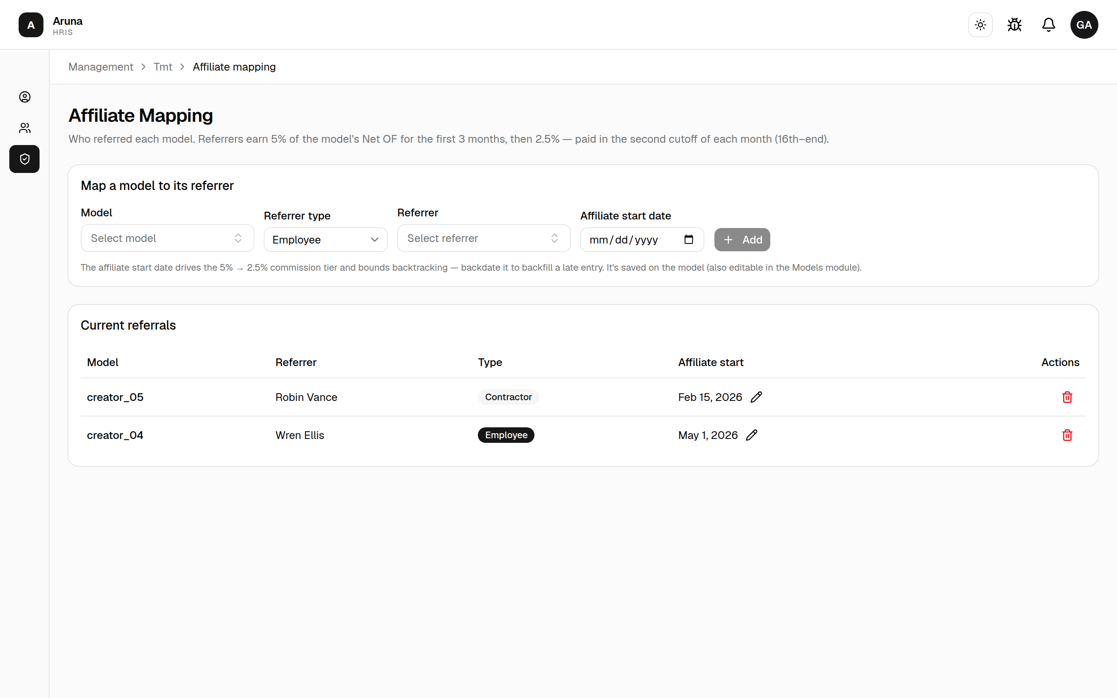Focus the Affiliate start date field
Image resolution: width=1117 pixels, height=698 pixels.
tap(642, 240)
